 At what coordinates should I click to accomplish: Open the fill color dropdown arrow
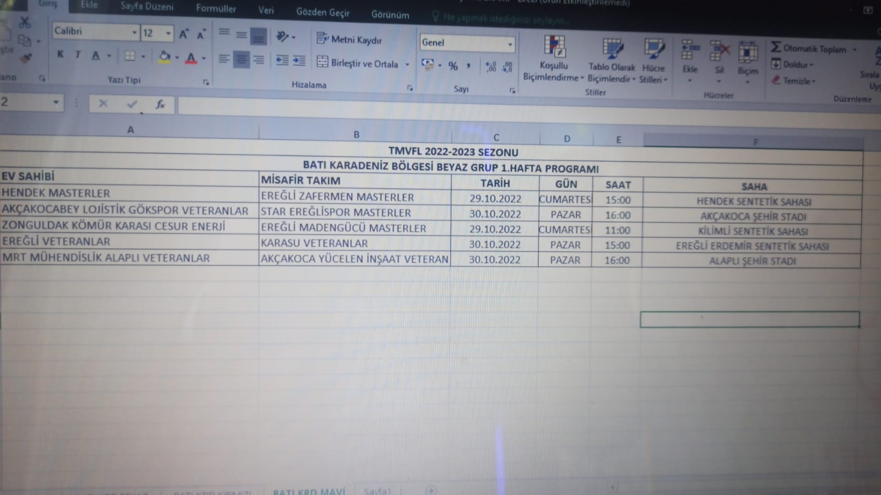177,57
